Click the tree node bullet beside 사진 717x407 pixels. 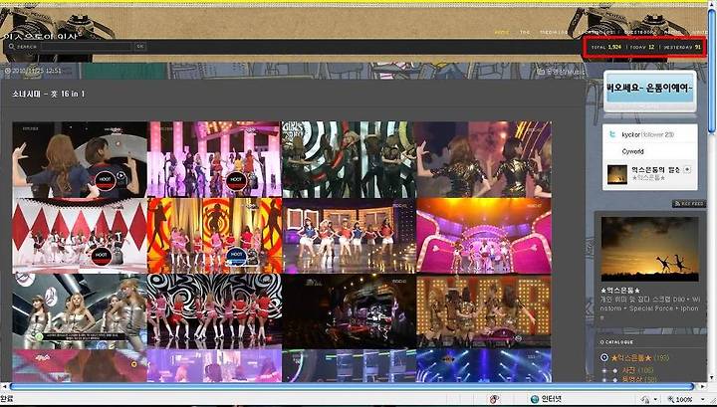click(615, 370)
